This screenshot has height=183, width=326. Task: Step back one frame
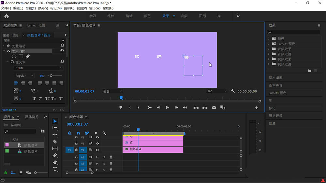click(158, 108)
